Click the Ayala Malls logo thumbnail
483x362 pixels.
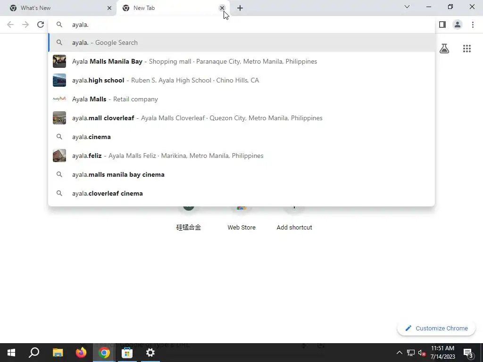pos(59,99)
